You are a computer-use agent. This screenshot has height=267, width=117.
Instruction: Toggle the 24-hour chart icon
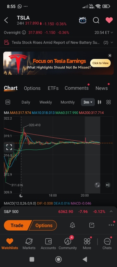click(8, 102)
